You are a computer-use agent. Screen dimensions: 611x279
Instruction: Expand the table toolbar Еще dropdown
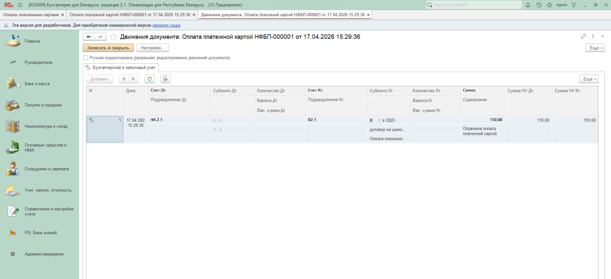[x=588, y=79]
